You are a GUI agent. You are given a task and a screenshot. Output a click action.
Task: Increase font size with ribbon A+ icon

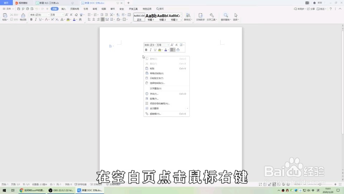pos(67,15)
